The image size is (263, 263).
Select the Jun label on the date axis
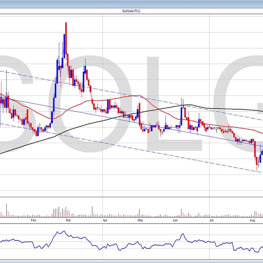[175, 221]
